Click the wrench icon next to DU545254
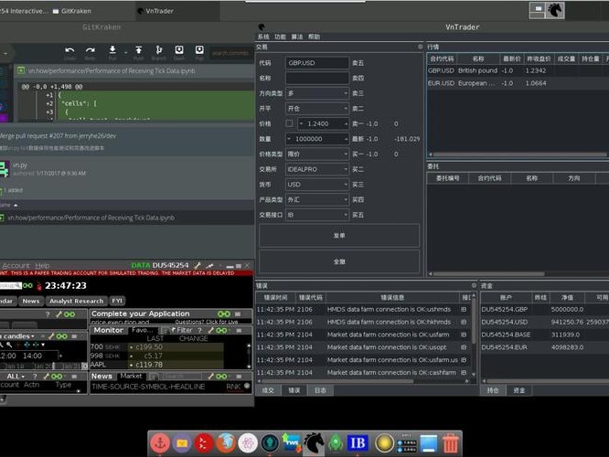 pos(198,266)
